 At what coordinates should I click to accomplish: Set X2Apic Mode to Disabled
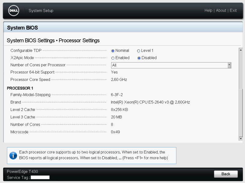139,58
